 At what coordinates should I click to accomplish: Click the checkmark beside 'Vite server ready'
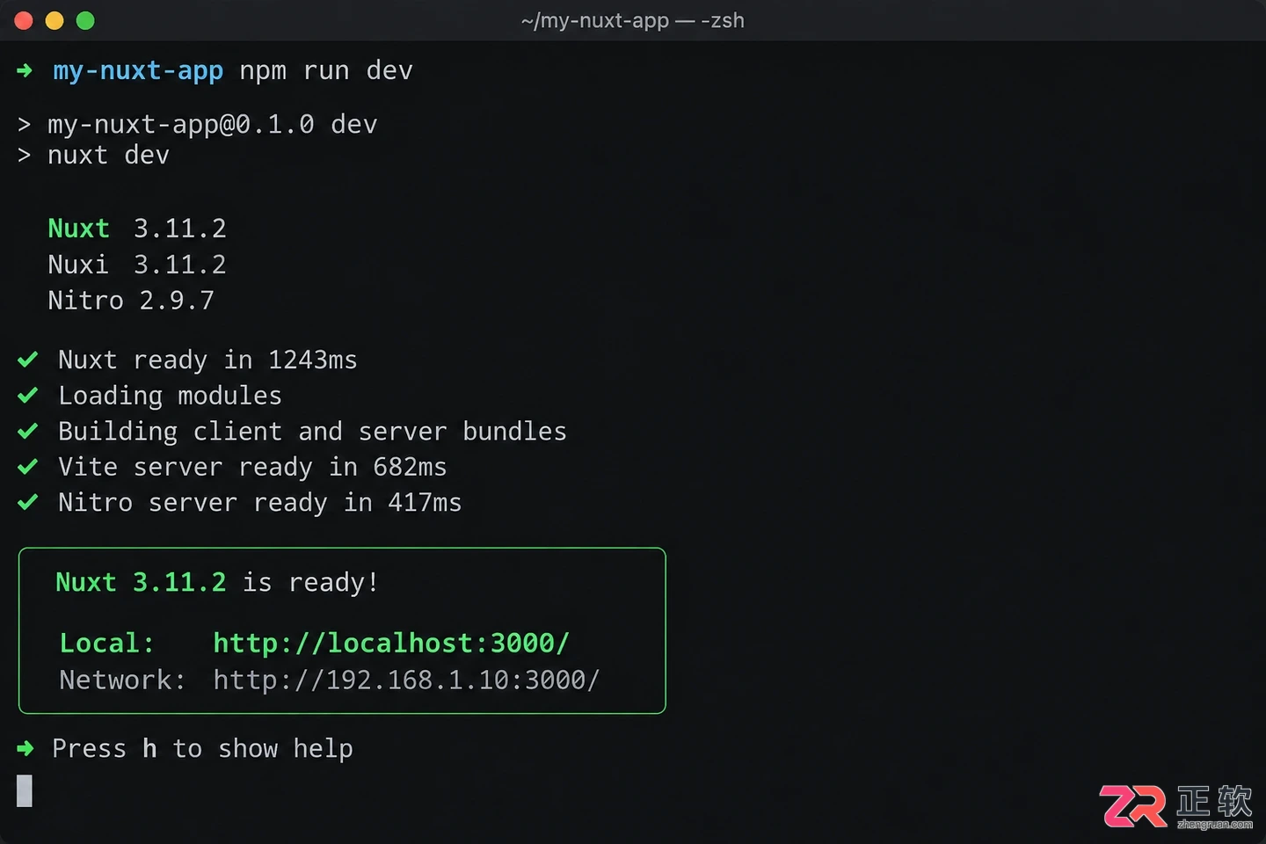tap(27, 467)
